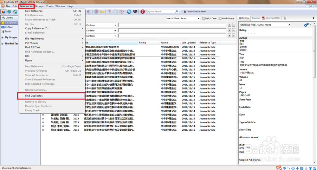Open Help via red question mark icon
317x170 pixels.
(143, 11)
